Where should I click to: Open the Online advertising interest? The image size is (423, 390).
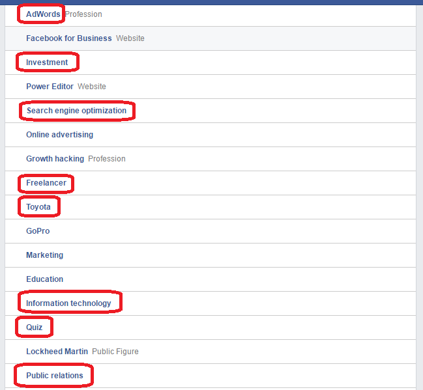pos(59,135)
